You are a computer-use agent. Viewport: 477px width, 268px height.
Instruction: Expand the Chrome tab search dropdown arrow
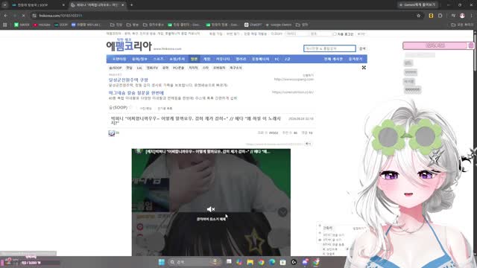point(4,5)
